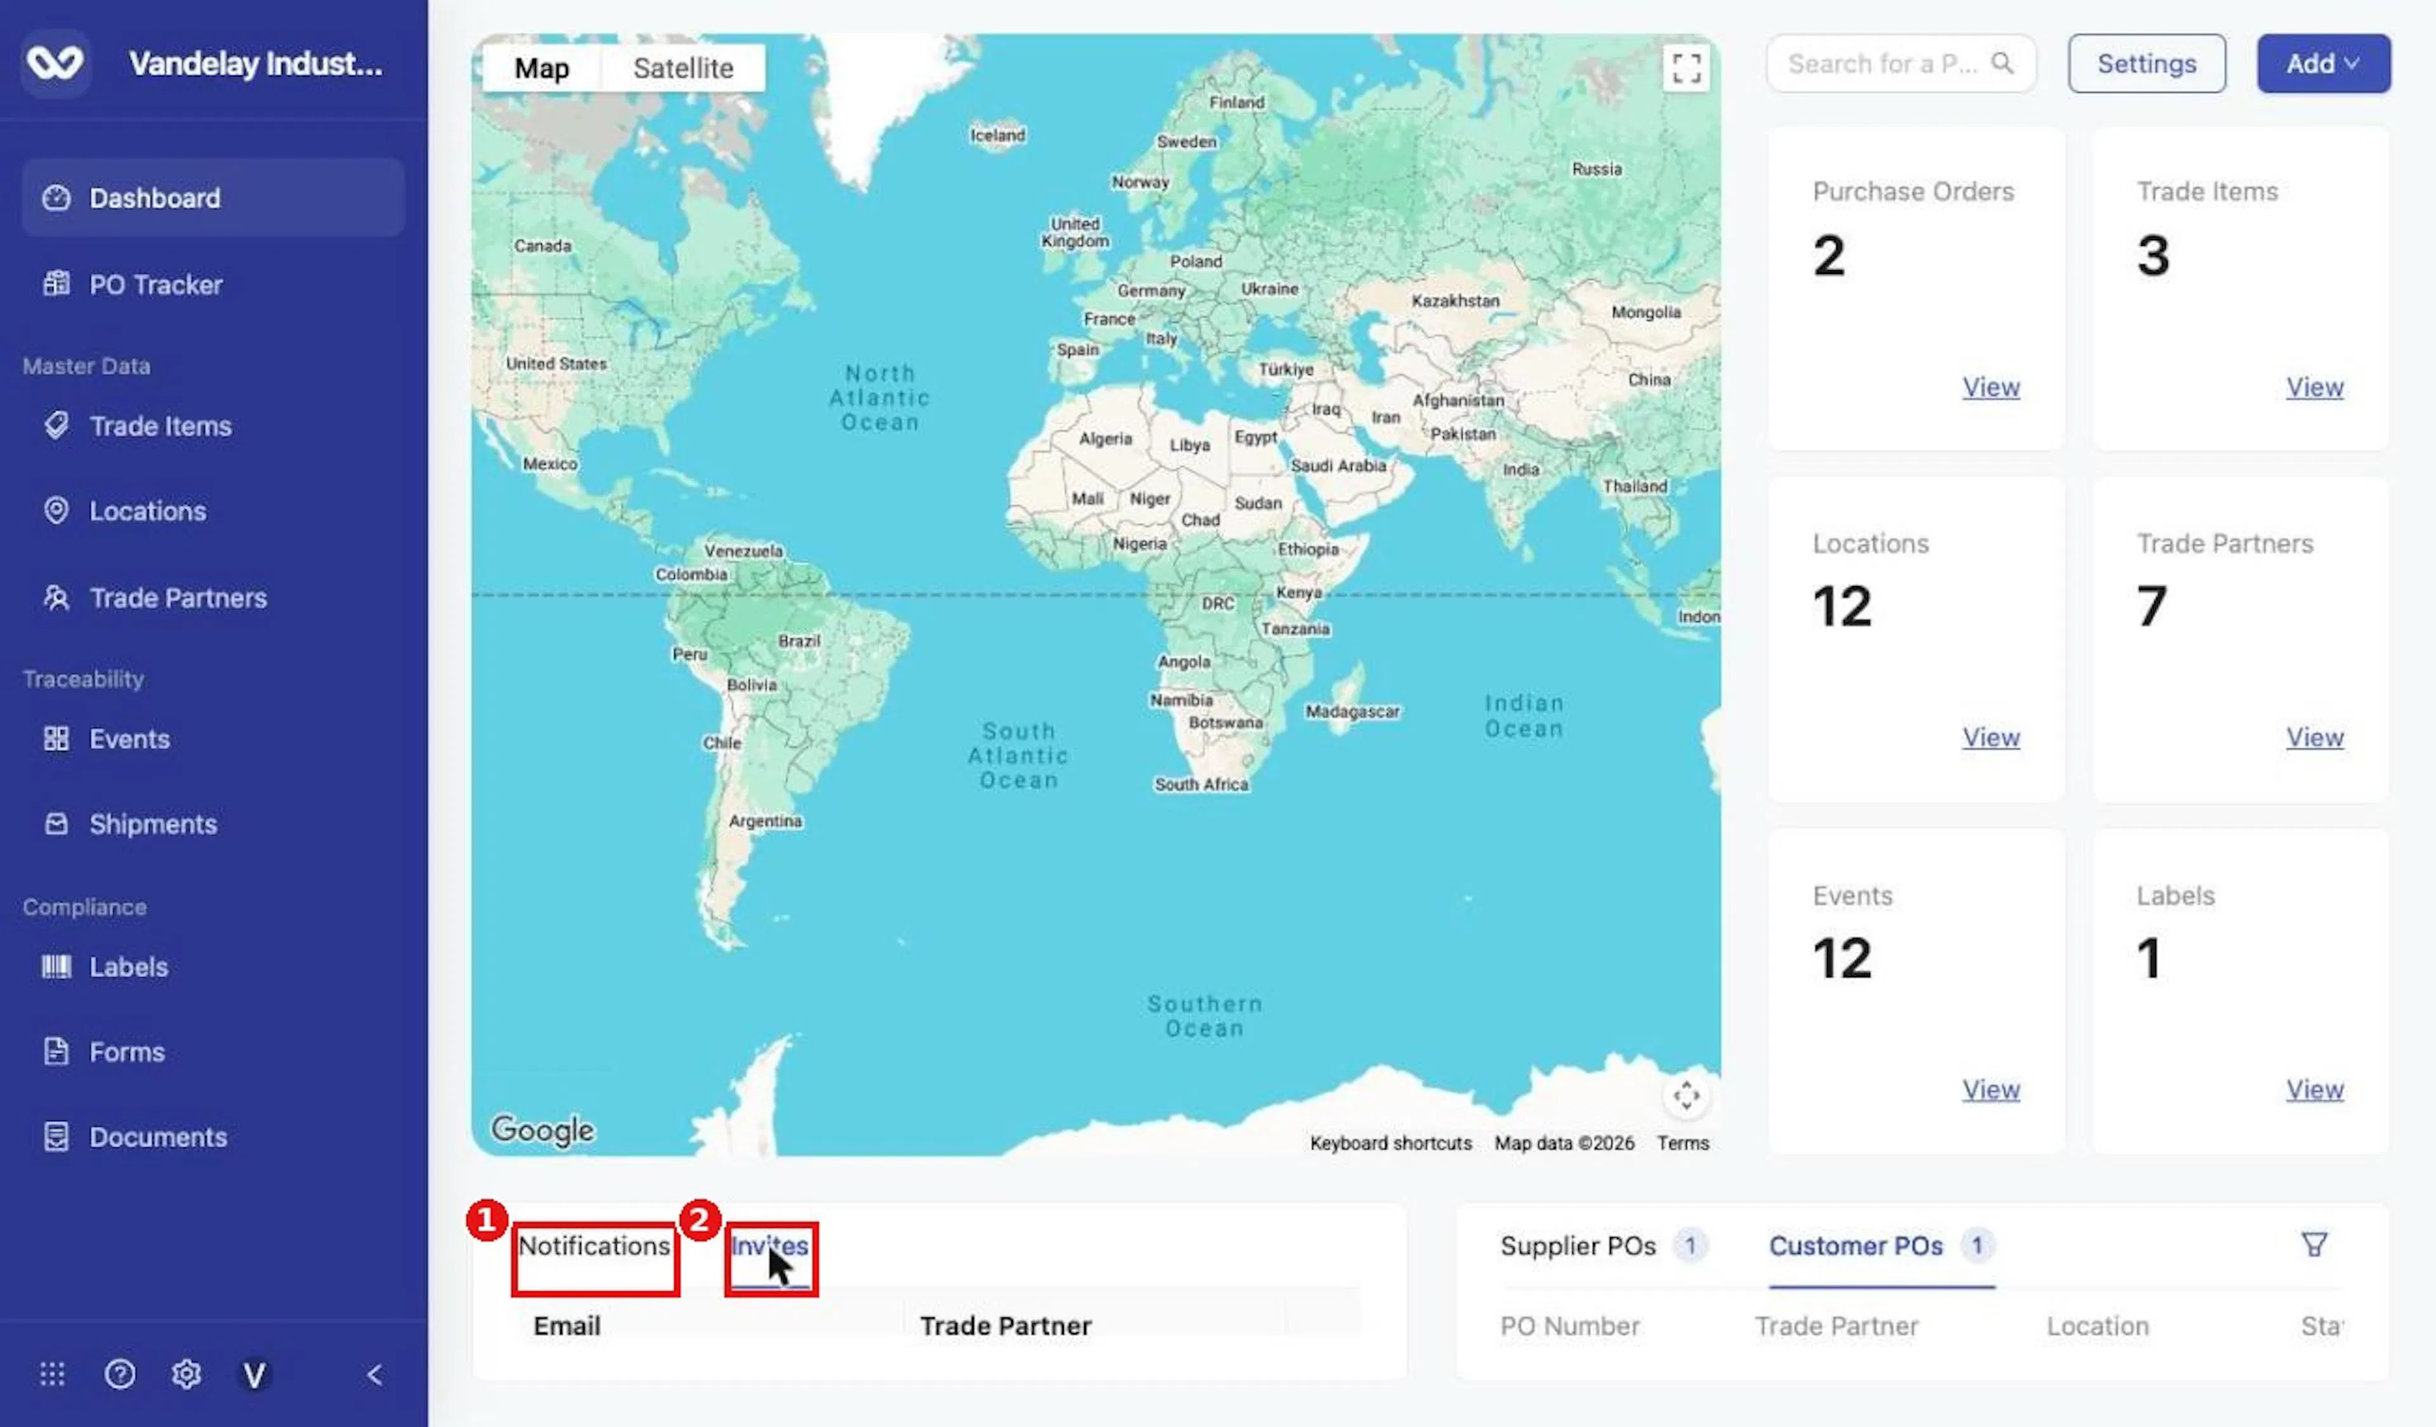Open Documents in sidebar
This screenshot has width=2436, height=1427.
213,1137
